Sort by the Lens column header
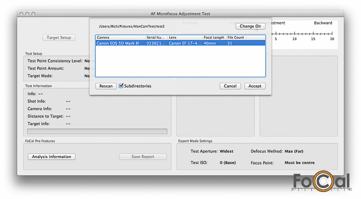The height and width of the screenshot is (199, 361). click(185, 37)
